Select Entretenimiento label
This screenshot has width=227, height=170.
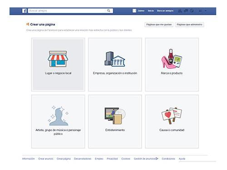tap(115, 130)
